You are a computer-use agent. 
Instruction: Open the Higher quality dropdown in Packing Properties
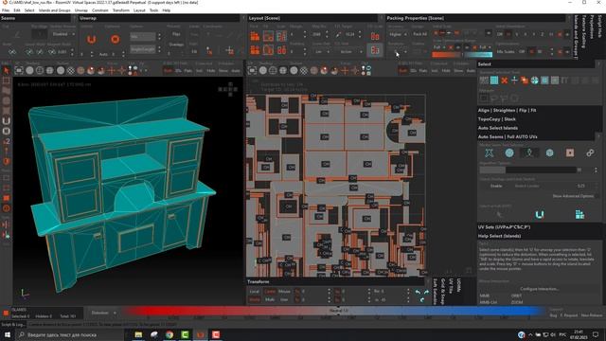[x=398, y=34]
